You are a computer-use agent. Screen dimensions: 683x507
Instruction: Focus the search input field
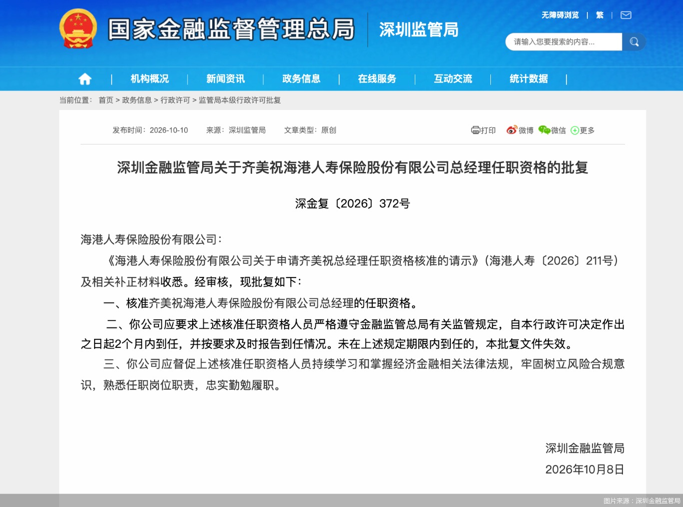tap(564, 42)
